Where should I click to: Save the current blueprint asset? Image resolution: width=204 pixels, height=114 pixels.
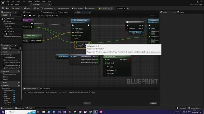3,8
